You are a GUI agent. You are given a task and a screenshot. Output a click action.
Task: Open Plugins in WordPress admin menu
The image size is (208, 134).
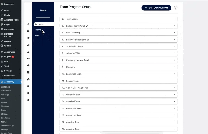click(x=8, y=57)
